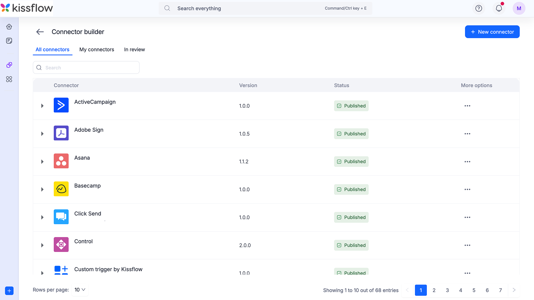Open more options for Asana
534x300 pixels.
coord(467,162)
